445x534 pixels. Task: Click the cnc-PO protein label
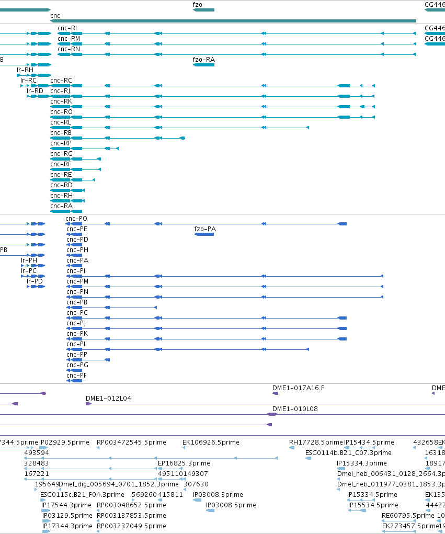(x=76, y=219)
